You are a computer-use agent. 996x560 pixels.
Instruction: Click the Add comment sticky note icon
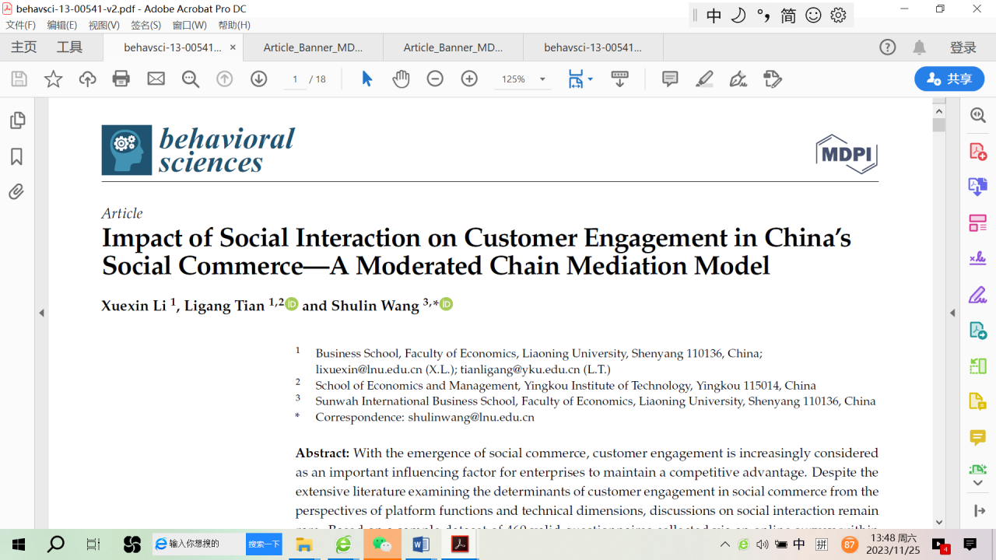pyautogui.click(x=670, y=79)
